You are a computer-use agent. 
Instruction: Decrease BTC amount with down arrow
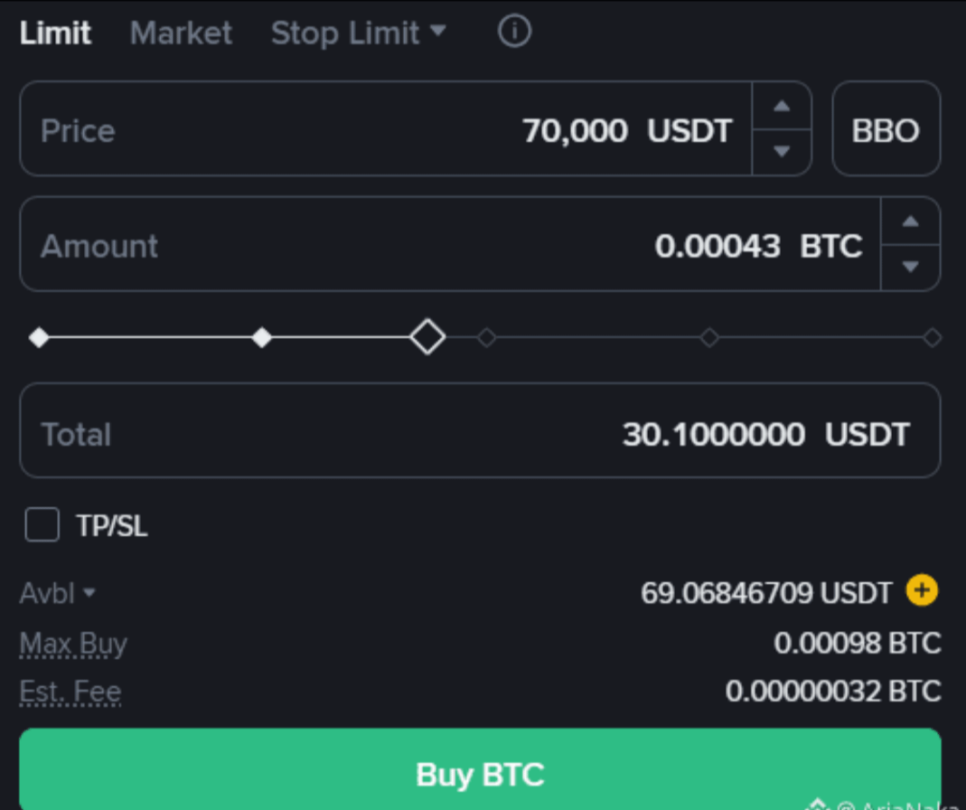tap(910, 267)
